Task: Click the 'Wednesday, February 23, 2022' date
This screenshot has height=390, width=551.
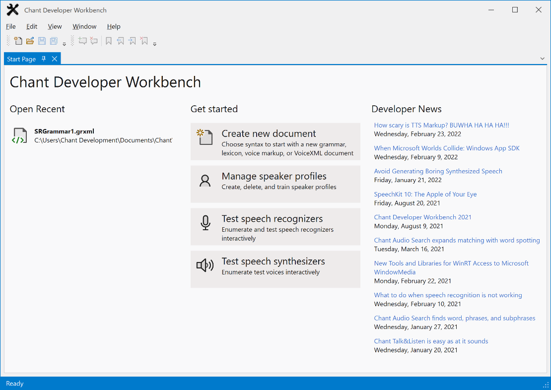Action: pos(417,134)
